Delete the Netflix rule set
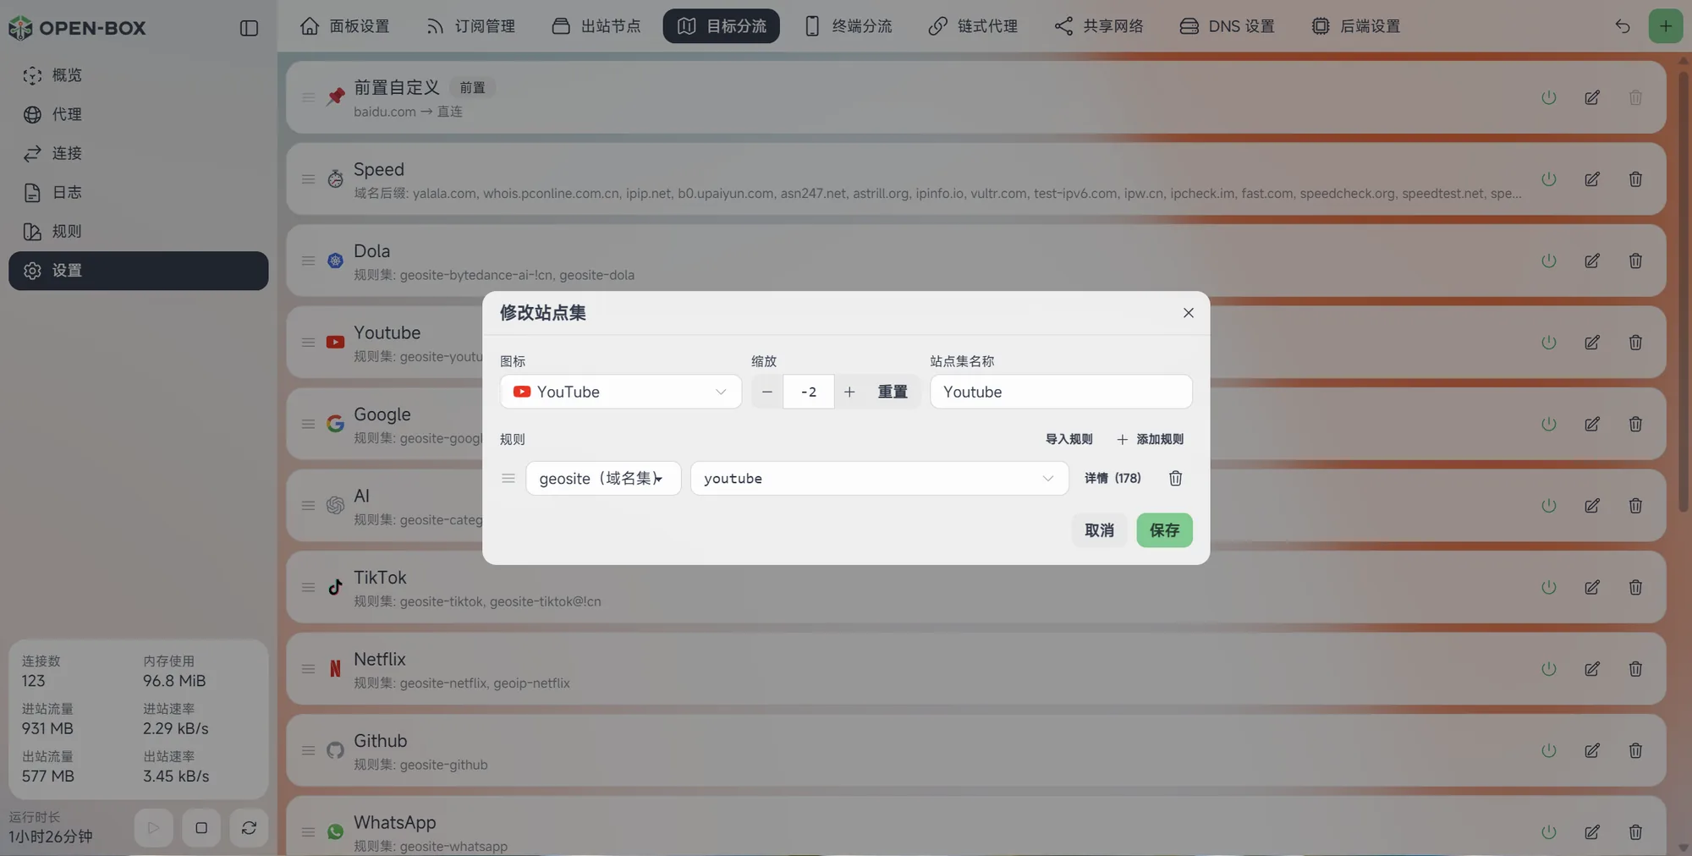 pos(1635,669)
